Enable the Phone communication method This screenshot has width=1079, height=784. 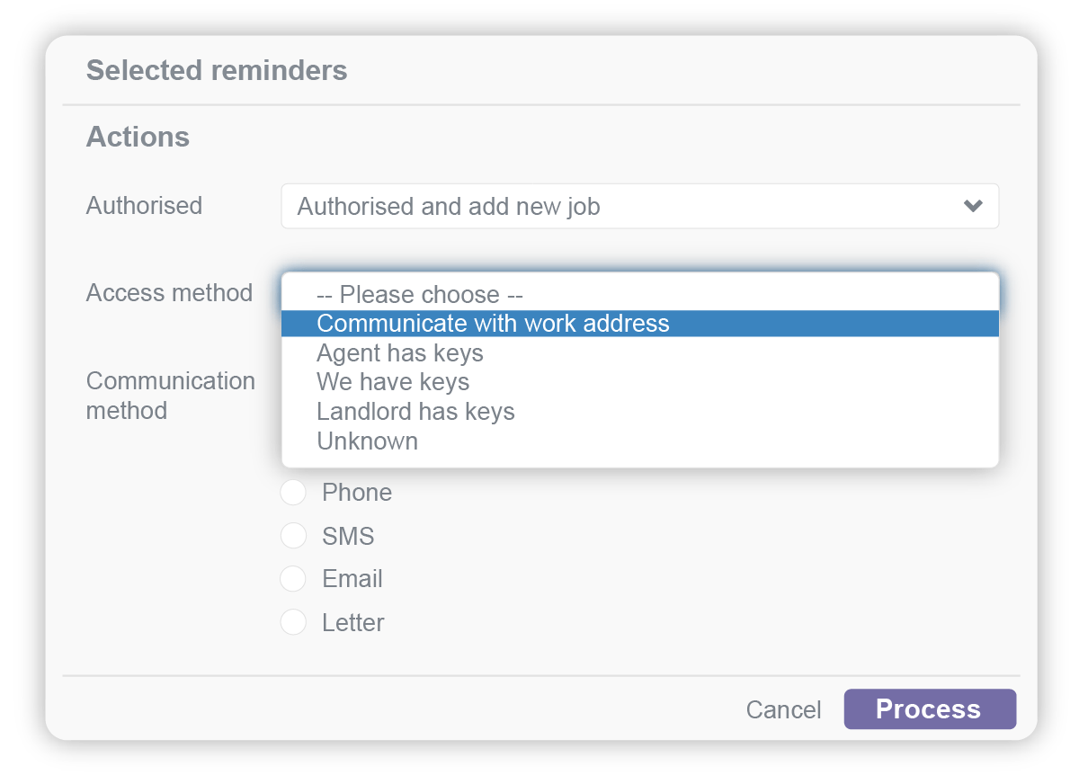[293, 492]
